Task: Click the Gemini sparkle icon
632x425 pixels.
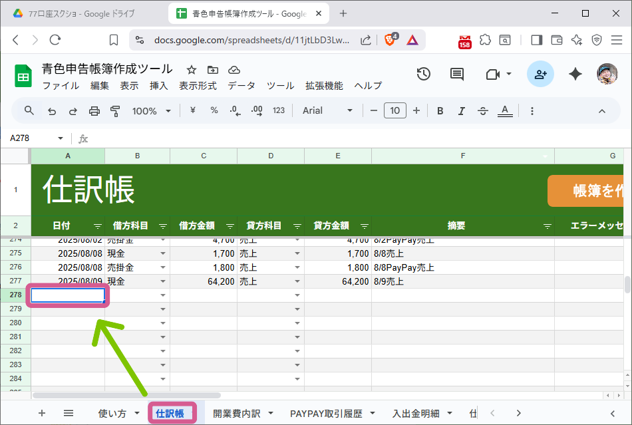Action: pos(575,74)
